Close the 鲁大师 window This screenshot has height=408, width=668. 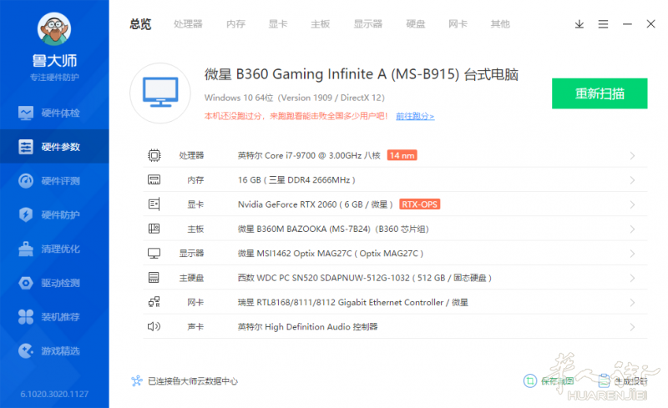[650, 24]
